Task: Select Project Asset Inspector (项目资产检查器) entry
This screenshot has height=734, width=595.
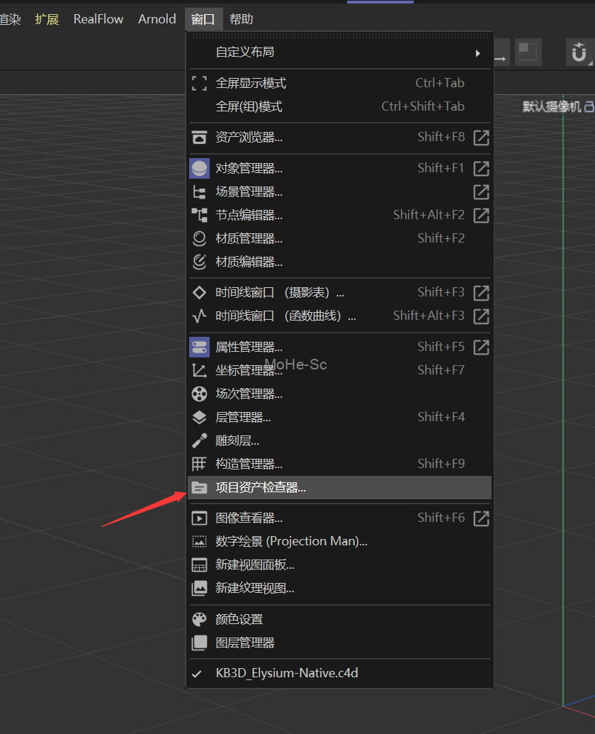Action: [261, 487]
